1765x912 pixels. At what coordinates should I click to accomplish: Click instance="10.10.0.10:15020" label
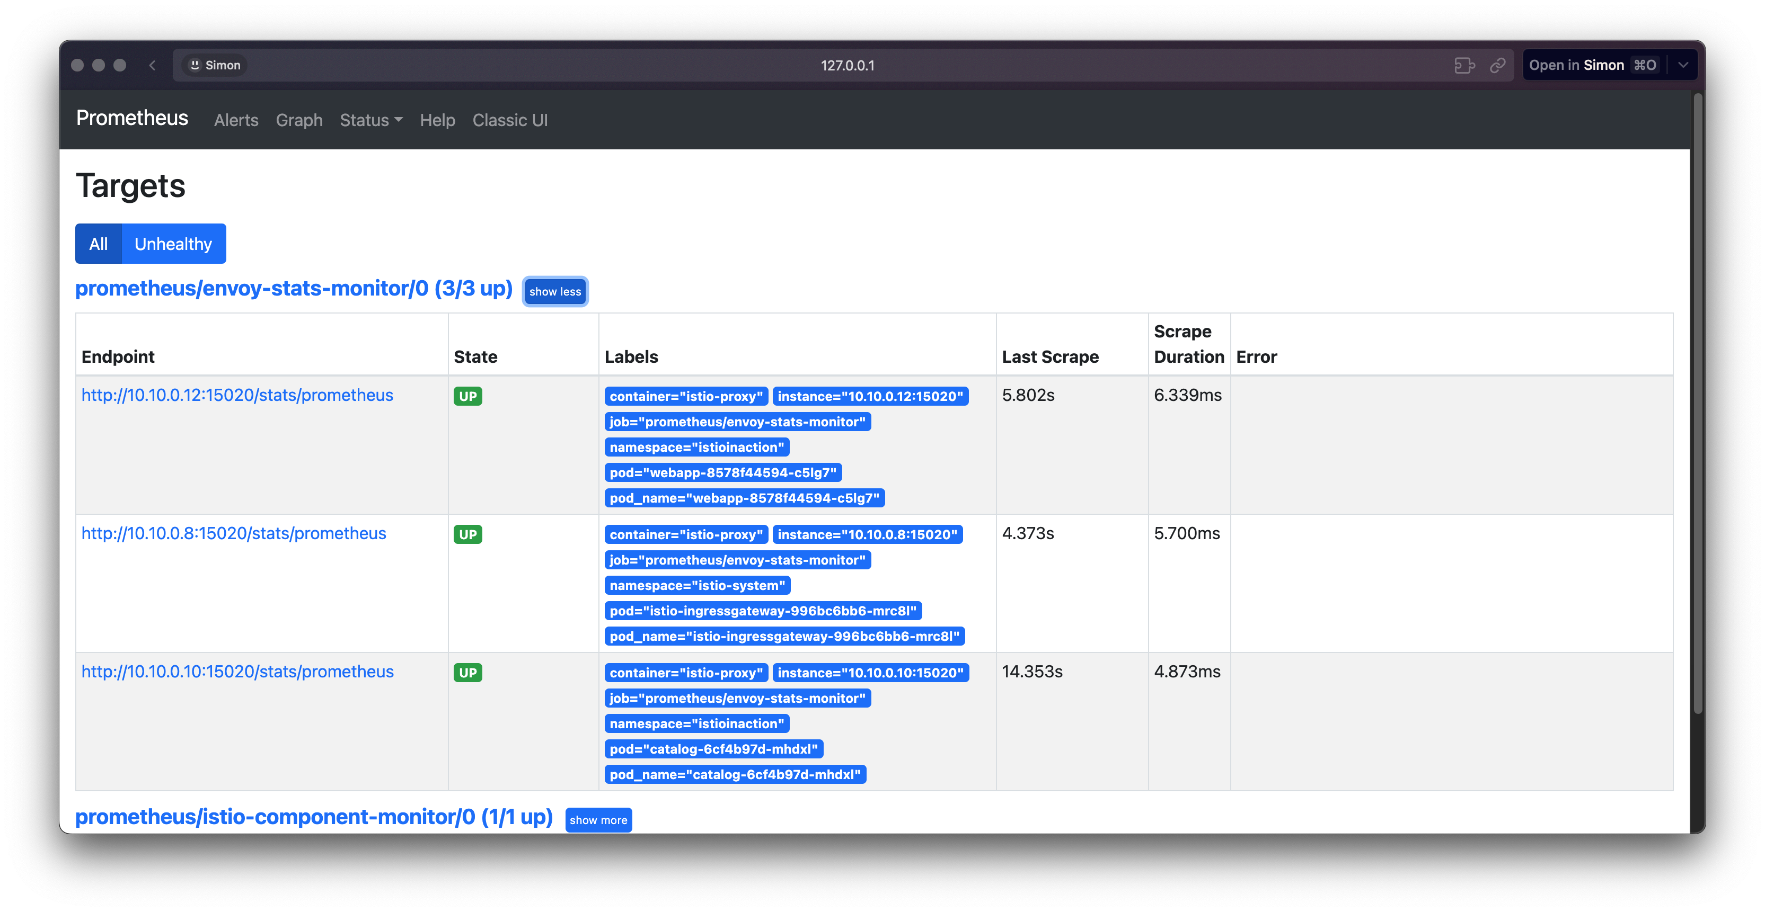tap(870, 673)
